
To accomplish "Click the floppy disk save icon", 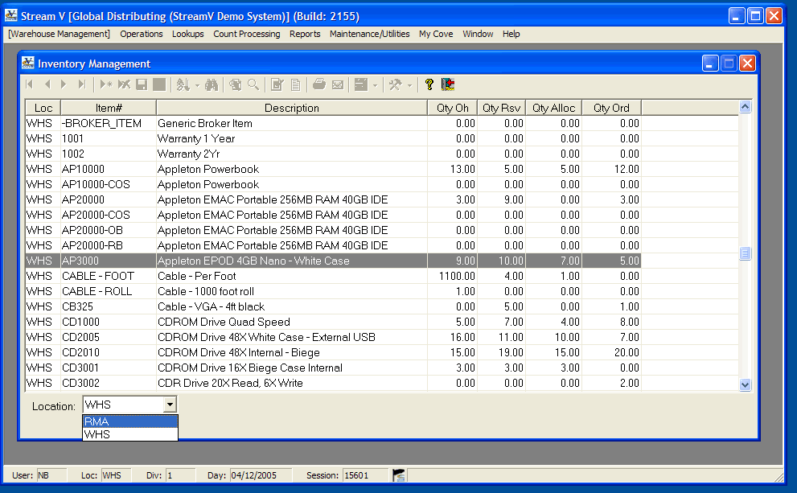I will (x=142, y=84).
